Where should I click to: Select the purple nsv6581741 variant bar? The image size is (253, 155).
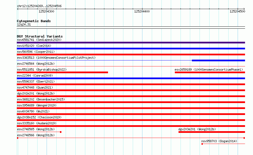131,43
